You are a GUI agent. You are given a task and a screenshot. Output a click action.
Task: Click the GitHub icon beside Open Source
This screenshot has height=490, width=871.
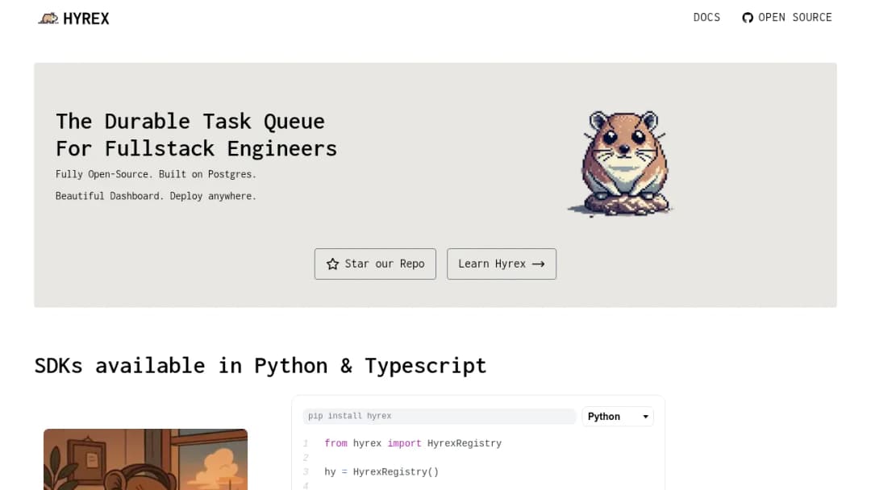point(748,18)
